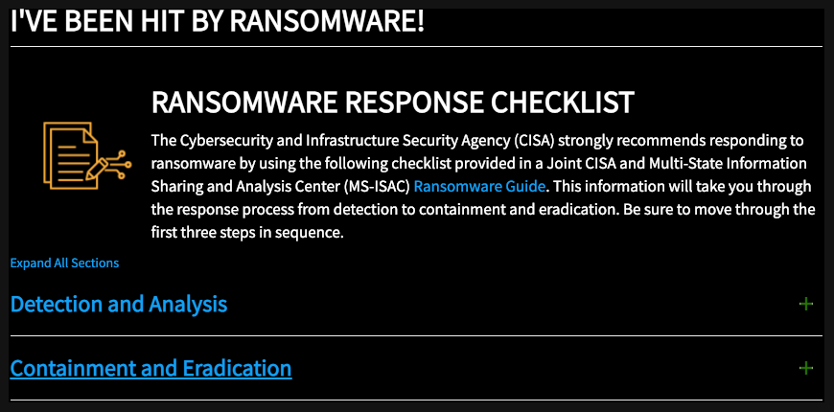Click the 'Multi-State Information' phrase
Image resolution: width=834 pixels, height=412 pixels.
[x=728, y=164]
